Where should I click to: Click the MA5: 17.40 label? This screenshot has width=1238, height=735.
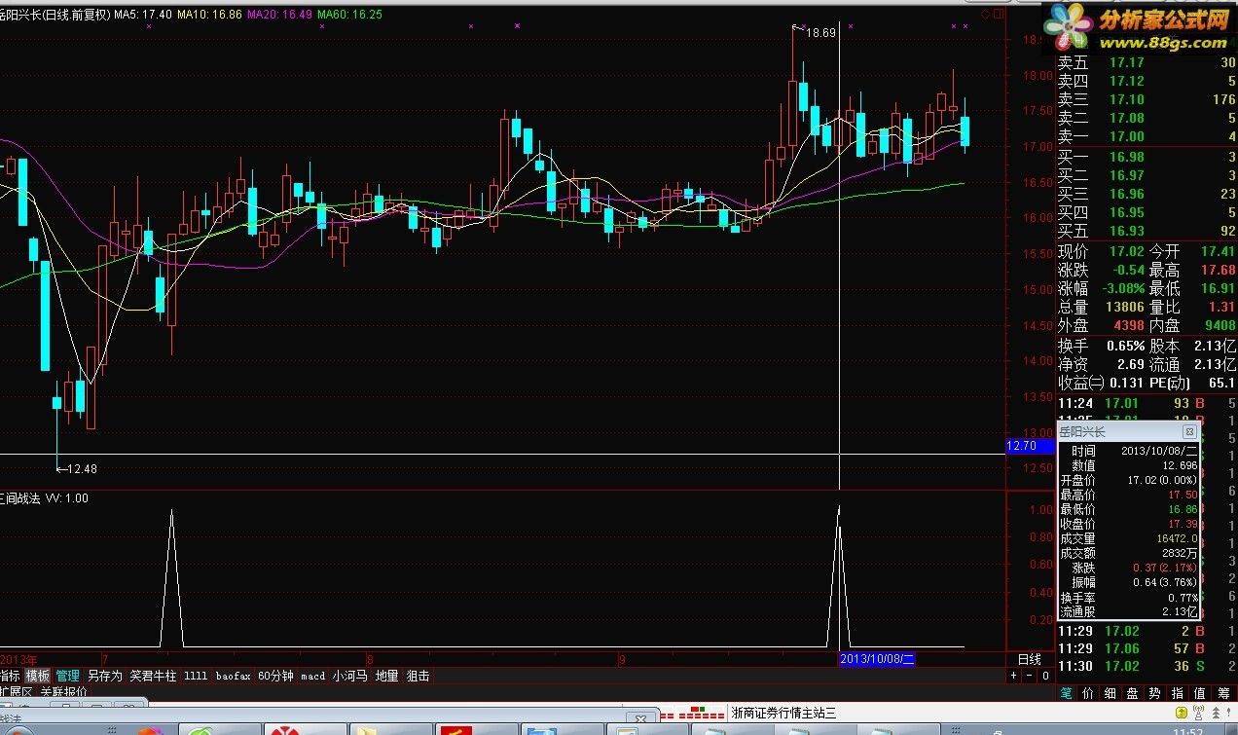(x=143, y=15)
